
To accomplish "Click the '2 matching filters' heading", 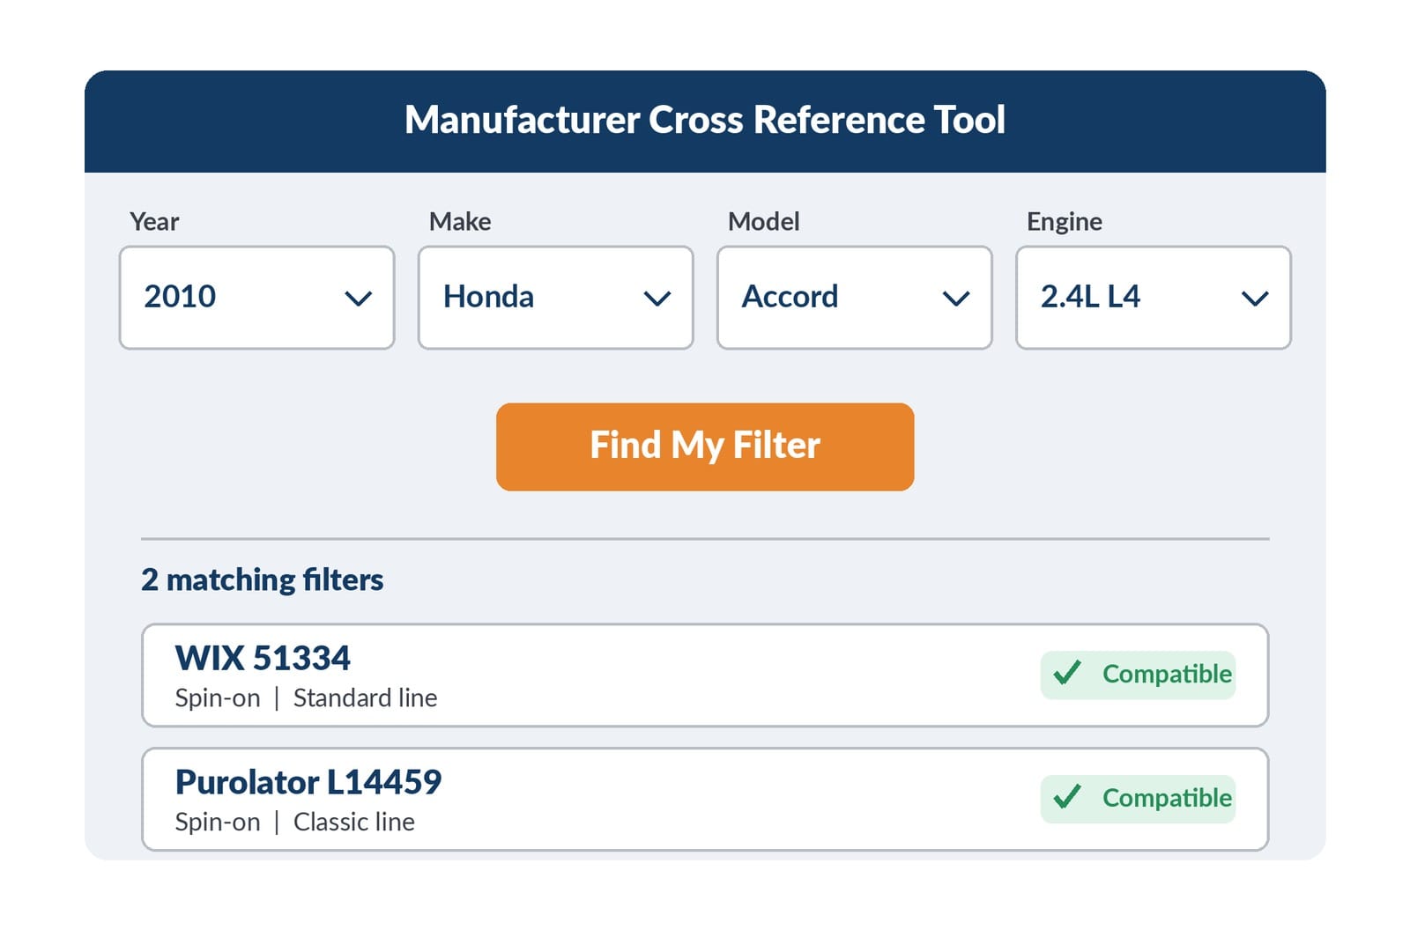I will 262,580.
